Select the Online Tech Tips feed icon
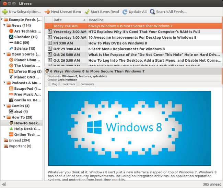 (x=11, y=135)
